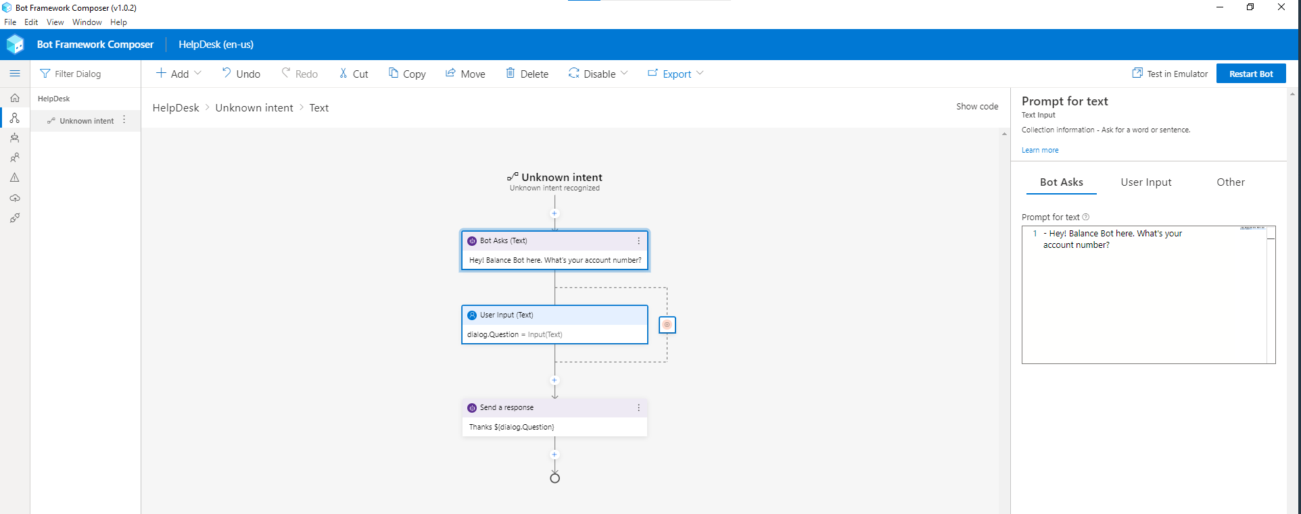This screenshot has height=514, width=1301.
Task: Click the Unknown intent trigger title
Action: point(562,178)
